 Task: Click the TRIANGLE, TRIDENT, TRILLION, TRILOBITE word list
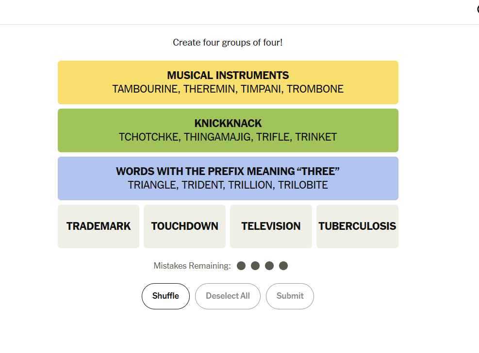(228, 185)
